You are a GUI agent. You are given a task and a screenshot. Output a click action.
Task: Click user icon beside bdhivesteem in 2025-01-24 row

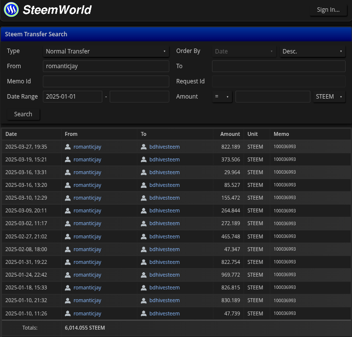(x=143, y=275)
